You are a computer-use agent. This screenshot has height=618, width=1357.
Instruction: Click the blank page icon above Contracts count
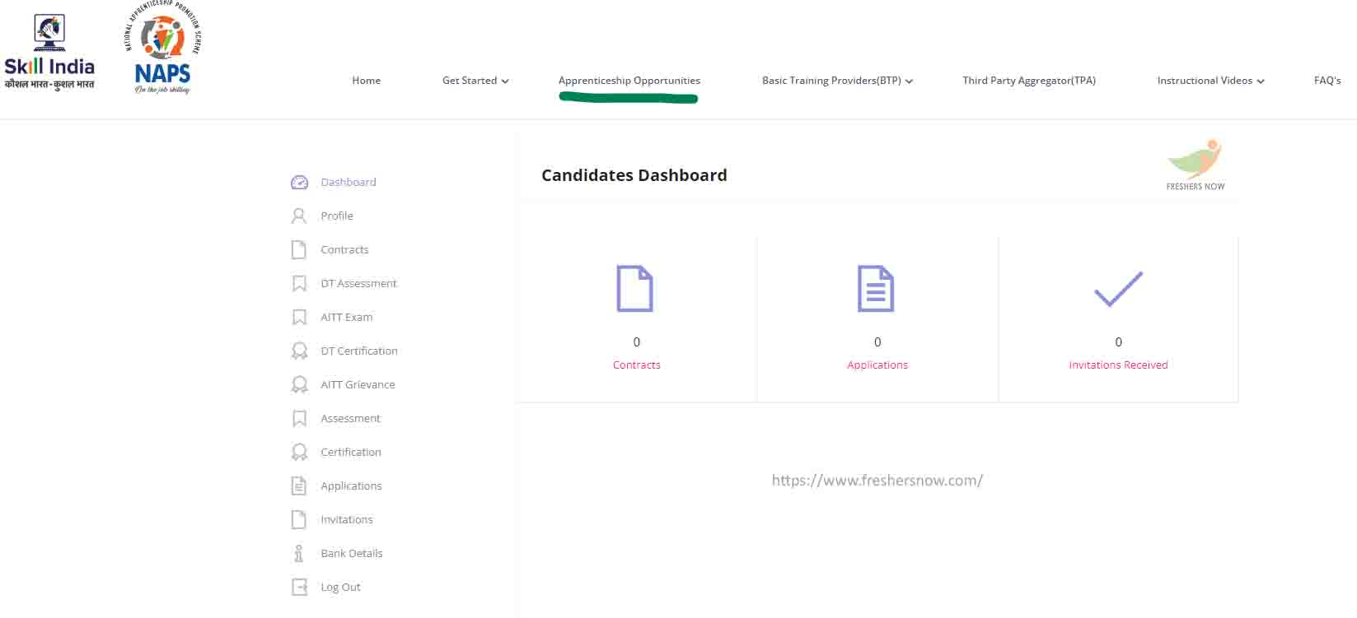tap(635, 289)
